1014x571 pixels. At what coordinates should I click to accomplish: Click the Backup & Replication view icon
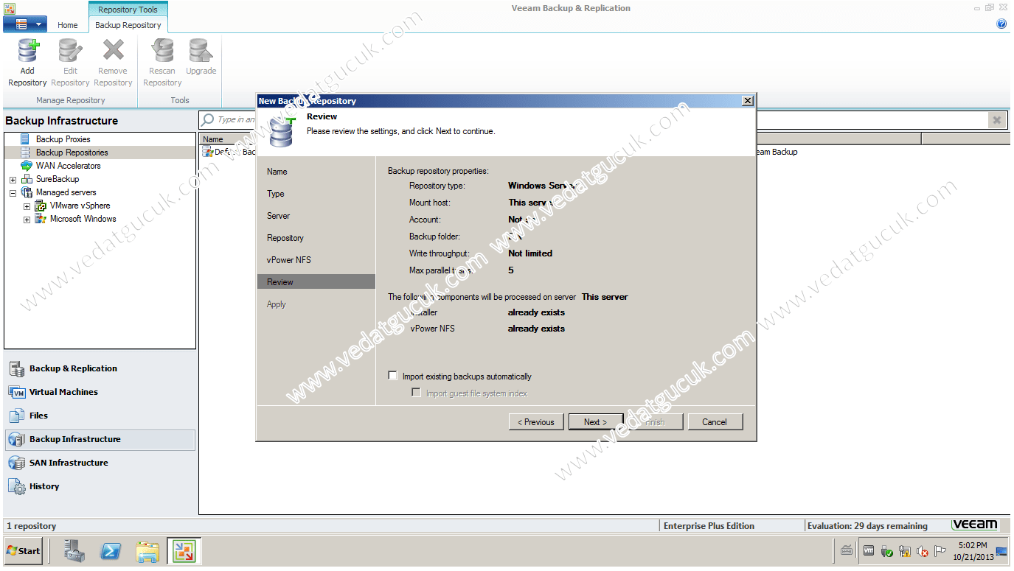16,368
